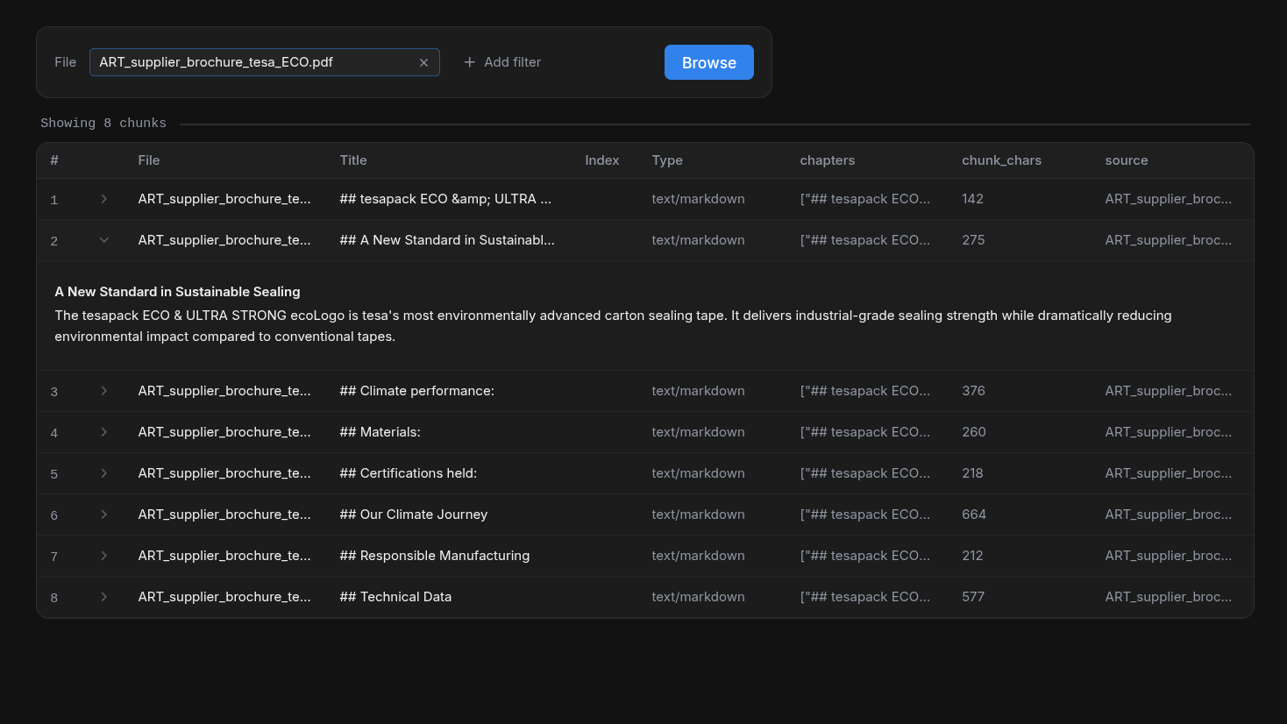Expand the Materials chunk row
Image resolution: width=1287 pixels, height=724 pixels.
tap(103, 432)
